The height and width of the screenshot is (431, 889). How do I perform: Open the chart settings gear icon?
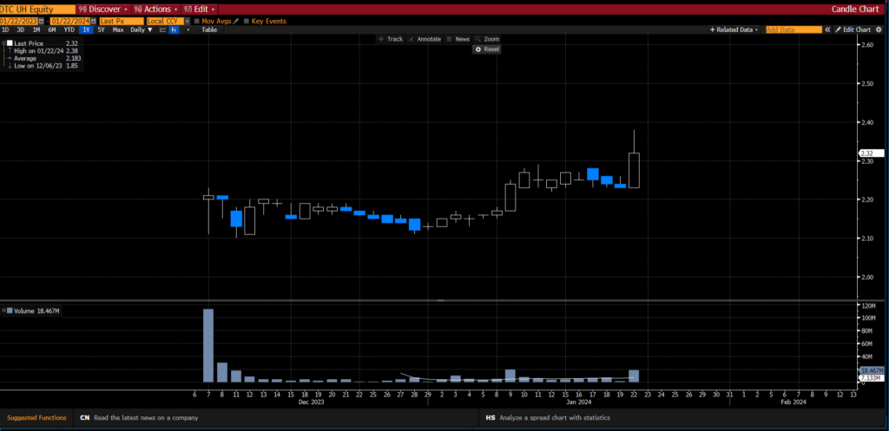879,29
